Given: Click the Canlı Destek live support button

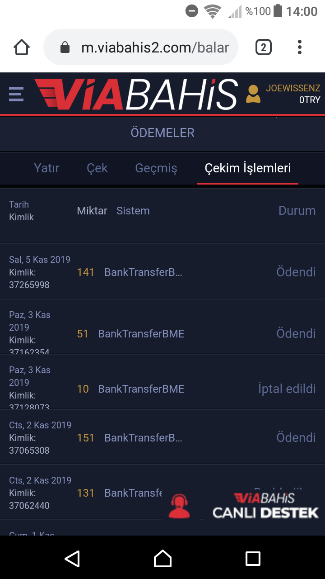Looking at the screenshot, I should point(265,506).
